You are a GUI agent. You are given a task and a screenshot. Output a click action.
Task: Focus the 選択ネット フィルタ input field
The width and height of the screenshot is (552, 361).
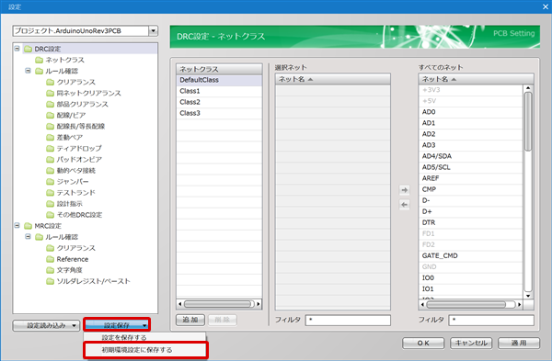(x=348, y=321)
